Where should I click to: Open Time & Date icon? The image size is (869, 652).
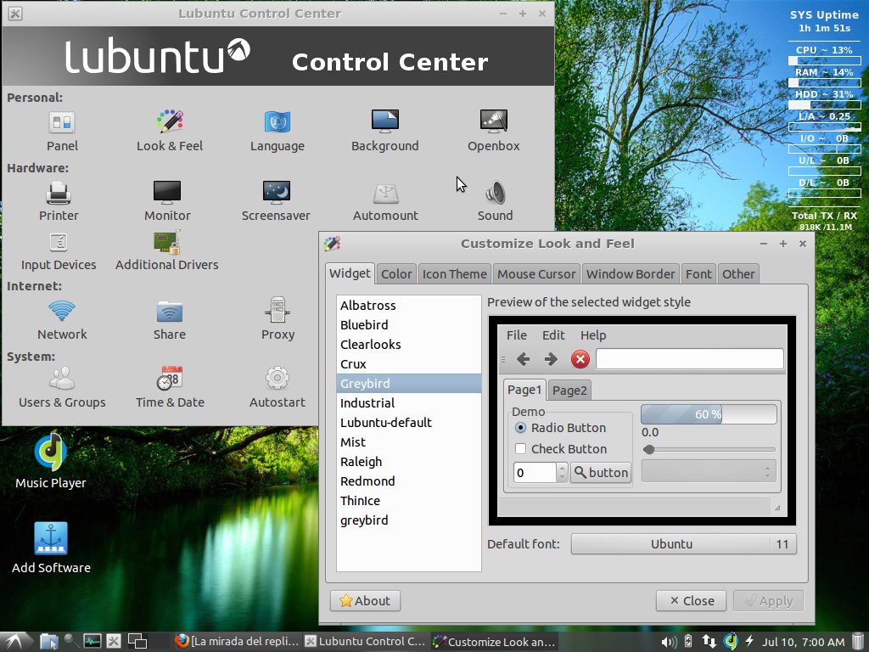pos(170,378)
